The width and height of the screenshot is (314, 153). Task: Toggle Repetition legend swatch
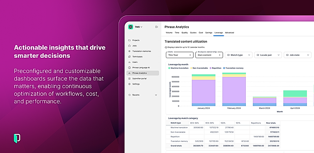click(210, 68)
